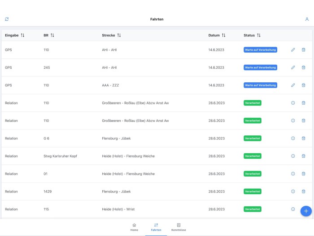Add a new trip with the plus button
The image size is (314, 236).
click(306, 211)
